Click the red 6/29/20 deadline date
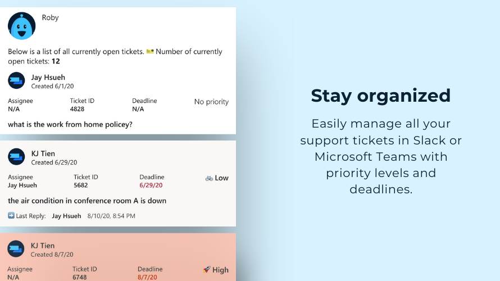This screenshot has height=281, width=500. [x=151, y=185]
